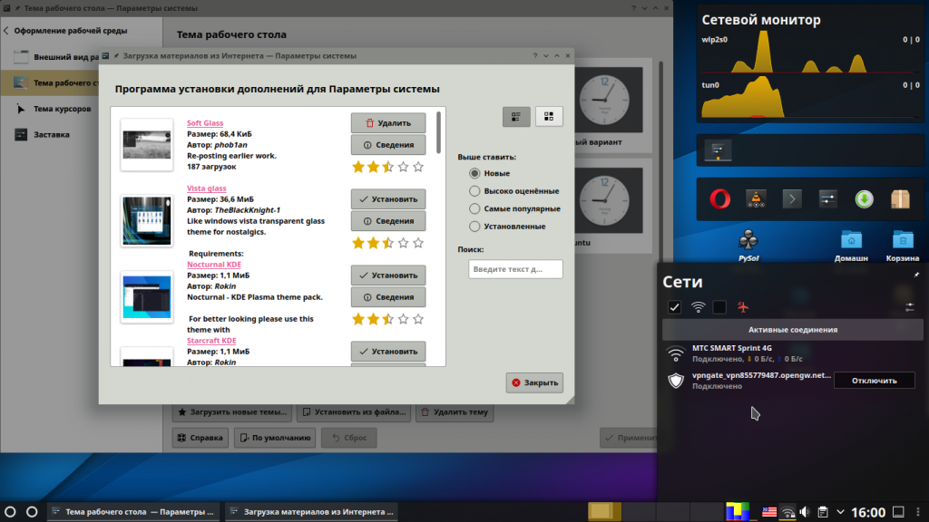
Task: Open the Домашн home folder
Action: click(851, 246)
